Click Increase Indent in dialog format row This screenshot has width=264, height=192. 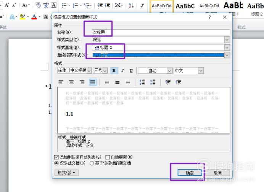[x=178, y=82]
